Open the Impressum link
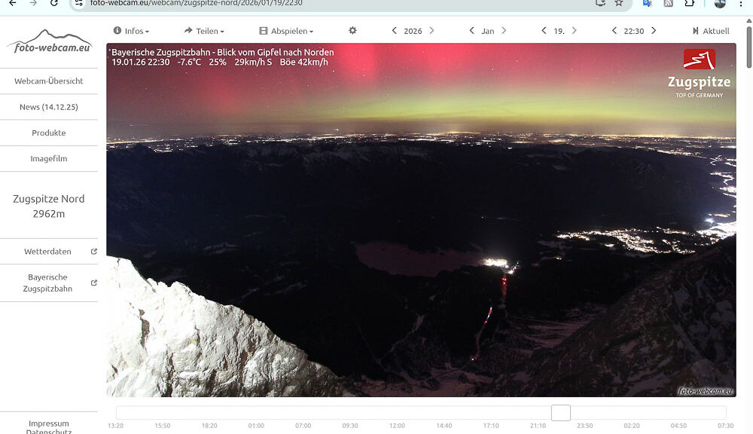Image resolution: width=753 pixels, height=434 pixels. click(x=49, y=423)
